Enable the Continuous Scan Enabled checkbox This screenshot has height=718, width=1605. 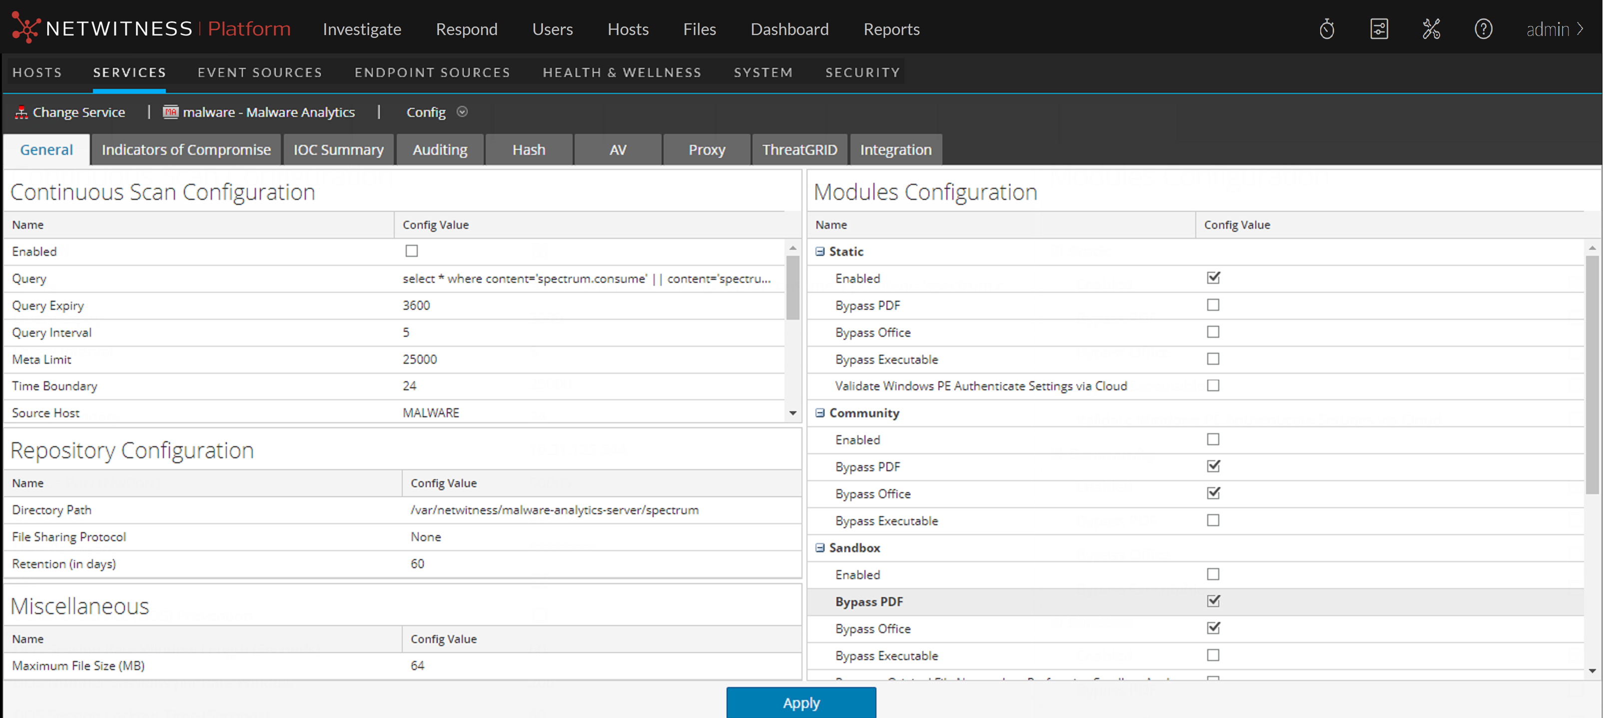point(411,251)
